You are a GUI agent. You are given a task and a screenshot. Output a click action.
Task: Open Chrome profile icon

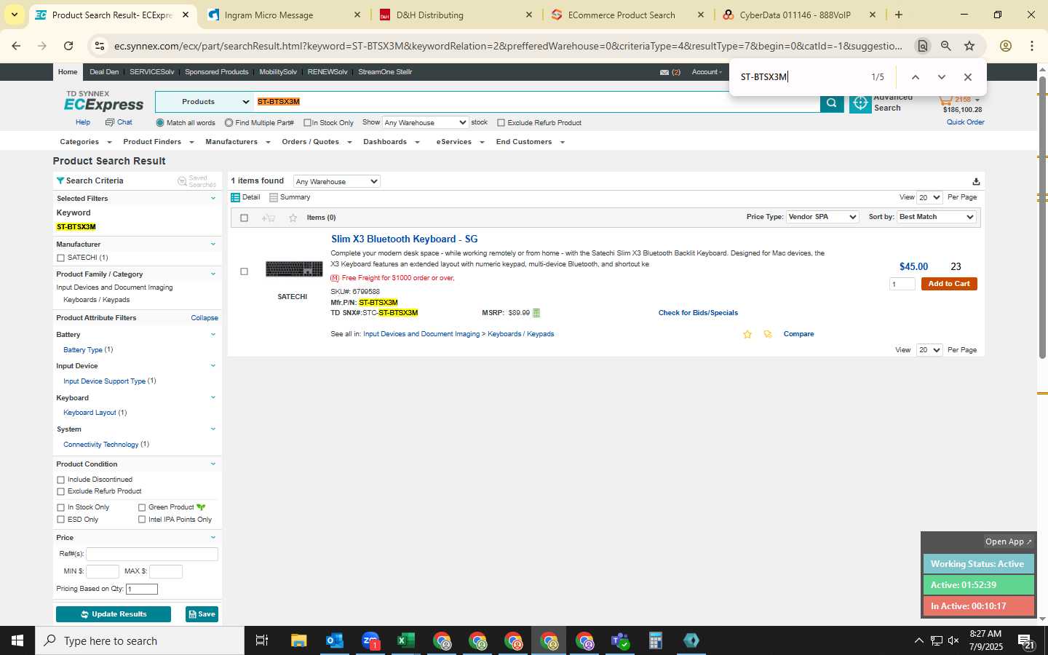coord(1006,46)
